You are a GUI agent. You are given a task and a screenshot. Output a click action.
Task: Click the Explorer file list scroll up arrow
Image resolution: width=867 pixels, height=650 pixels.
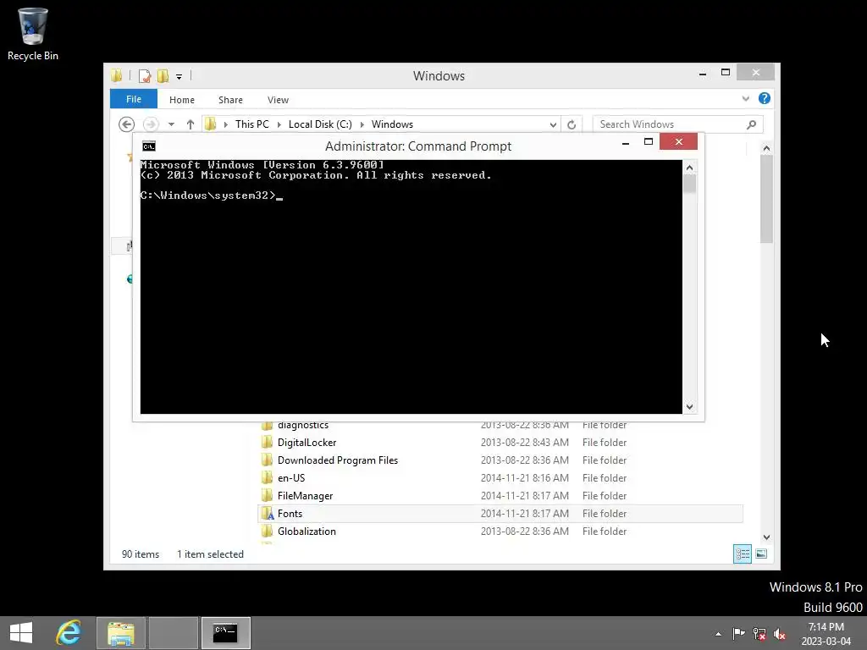pyautogui.click(x=765, y=148)
